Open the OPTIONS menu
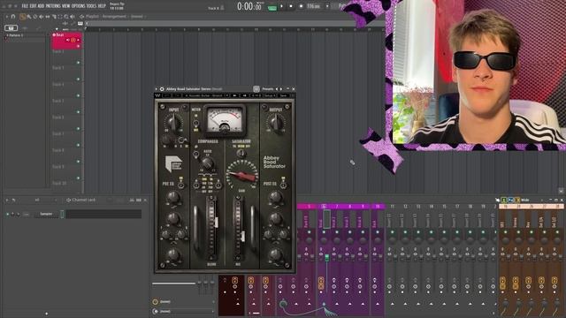This screenshot has width=566, height=318. point(79,6)
